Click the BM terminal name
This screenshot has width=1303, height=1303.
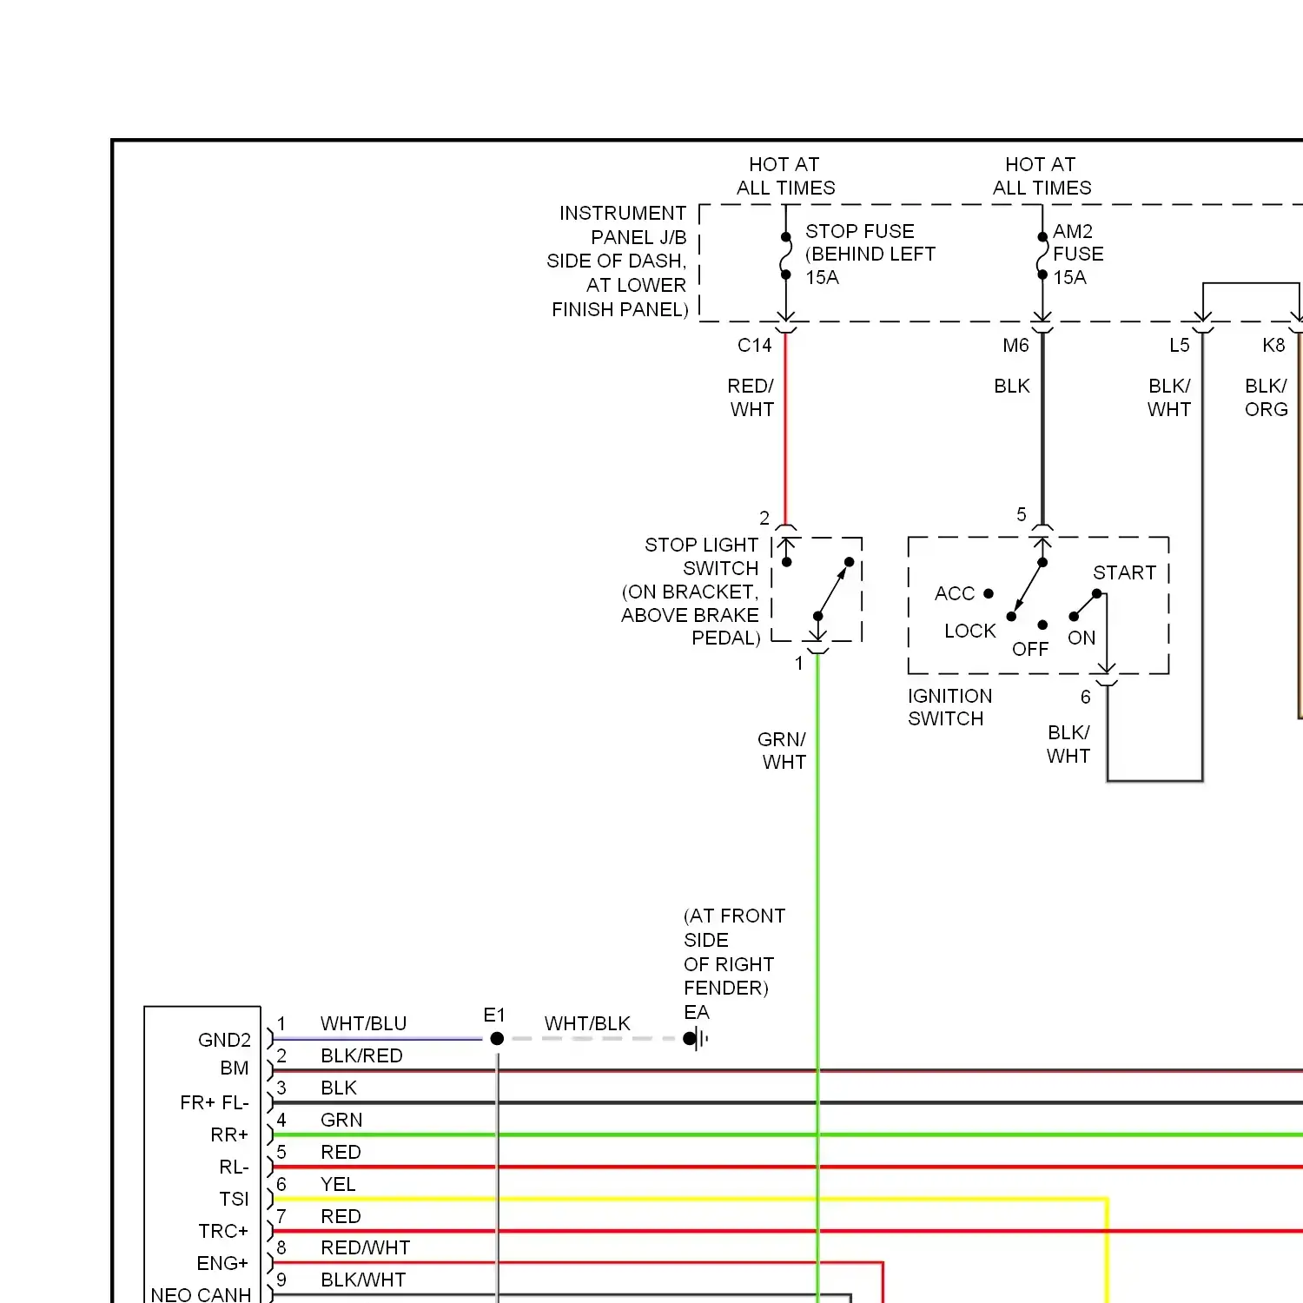click(235, 1068)
